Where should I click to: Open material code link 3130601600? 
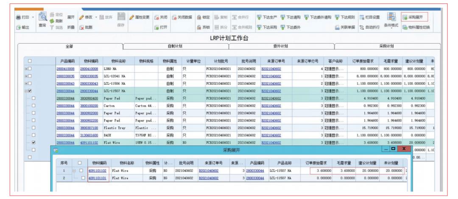click(x=89, y=135)
